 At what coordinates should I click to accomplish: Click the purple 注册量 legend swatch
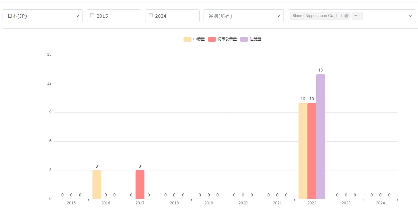[244, 39]
